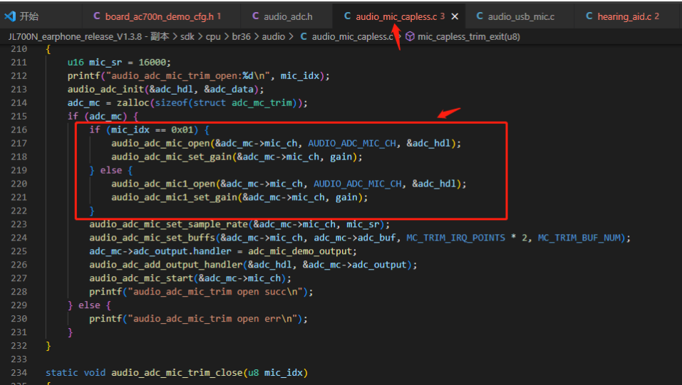Image resolution: width=682 pixels, height=385 pixels.
Task: Click the VS Code logo icon
Action: (x=9, y=16)
